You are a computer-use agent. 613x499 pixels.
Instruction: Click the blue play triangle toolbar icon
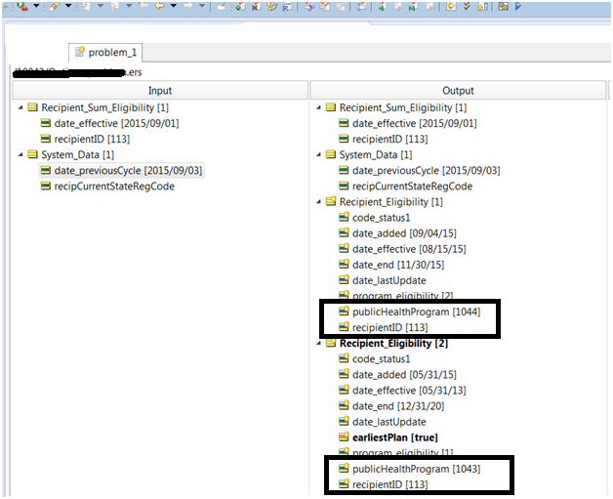518,6
